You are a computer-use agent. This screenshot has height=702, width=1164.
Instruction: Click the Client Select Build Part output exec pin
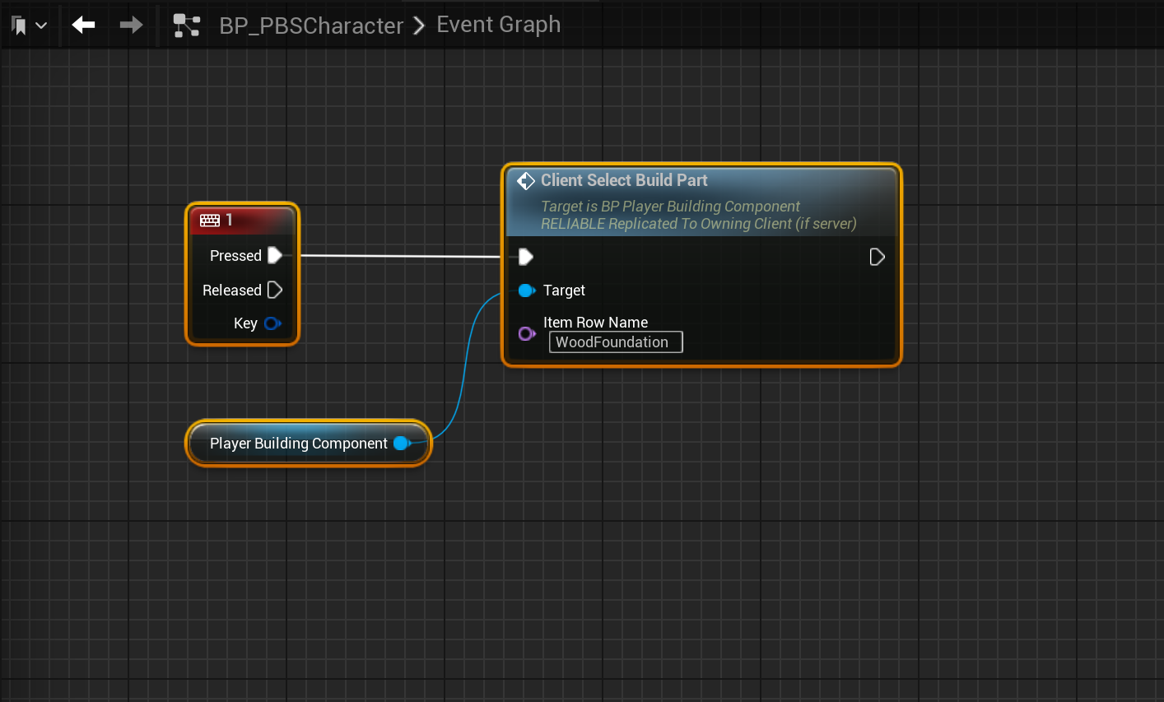(877, 258)
